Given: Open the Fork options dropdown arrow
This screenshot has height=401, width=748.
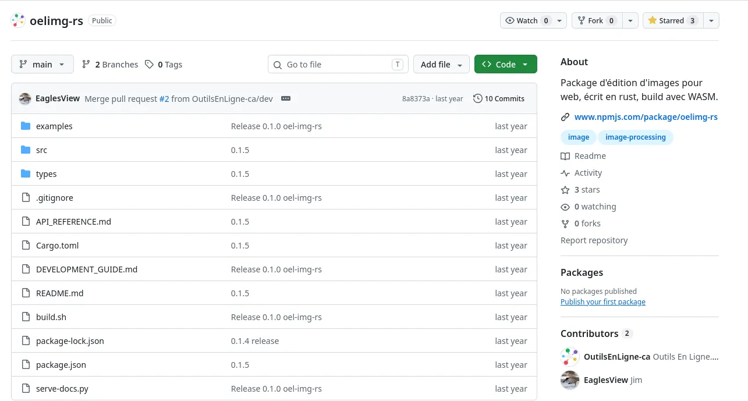Looking at the screenshot, I should pyautogui.click(x=630, y=20).
